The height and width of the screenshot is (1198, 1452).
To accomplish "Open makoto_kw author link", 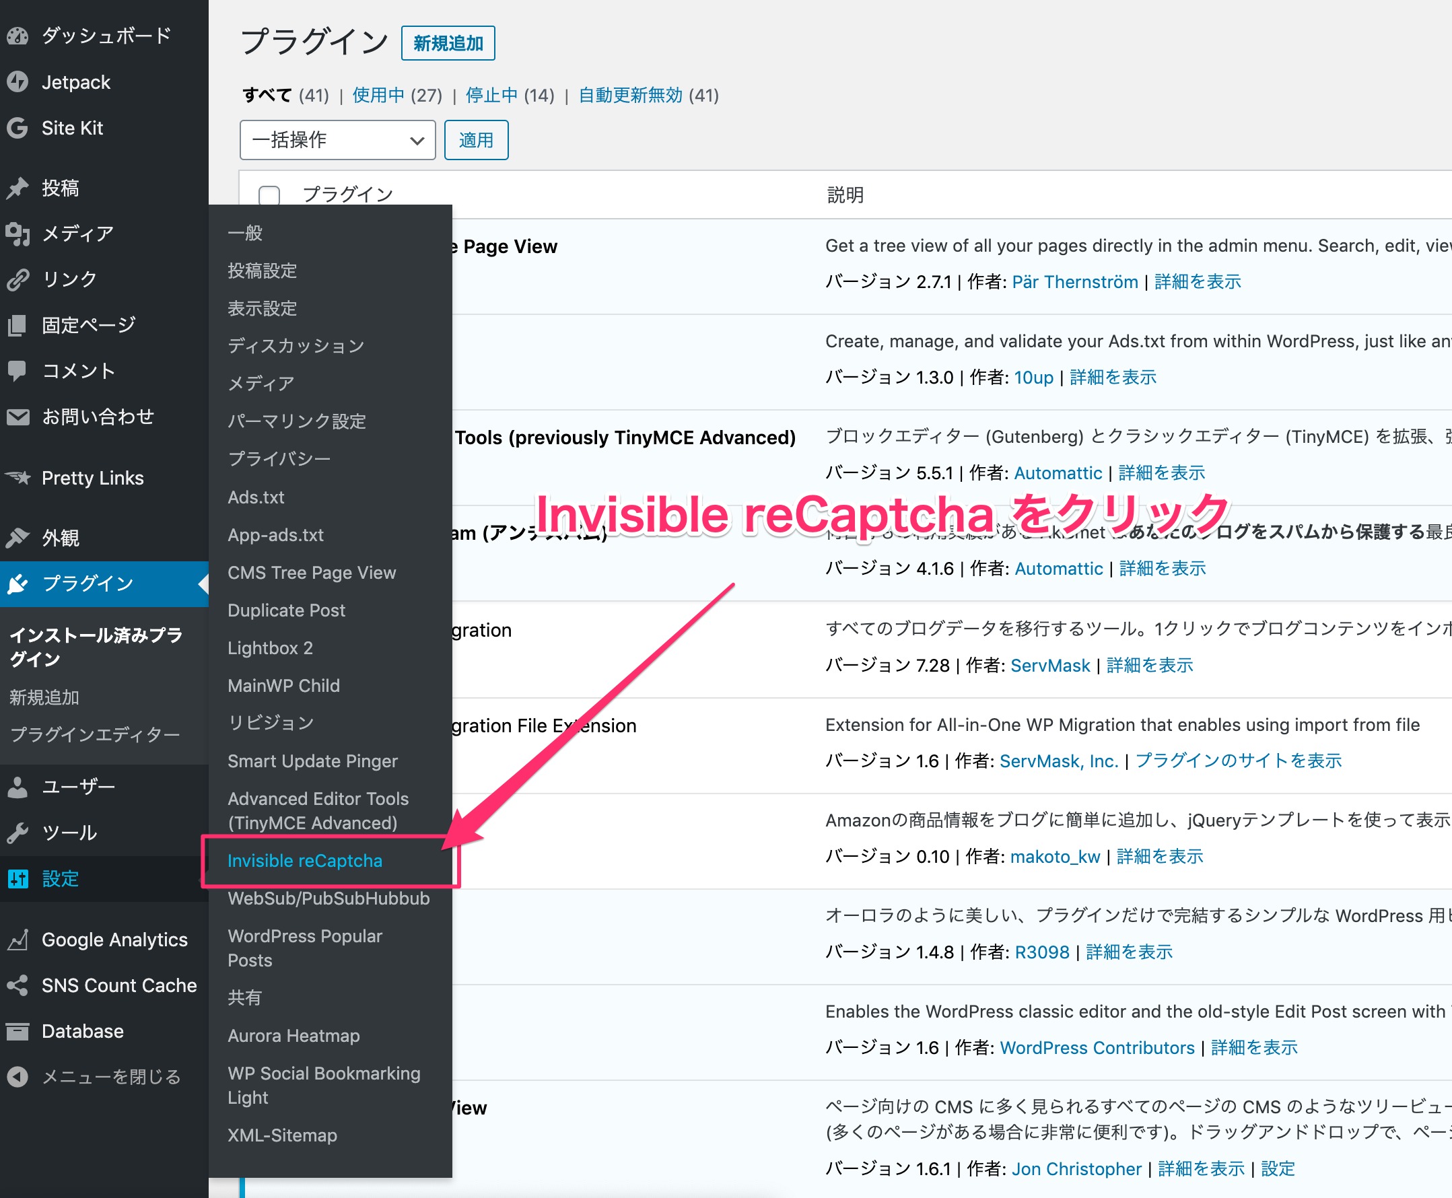I will click(x=1054, y=856).
